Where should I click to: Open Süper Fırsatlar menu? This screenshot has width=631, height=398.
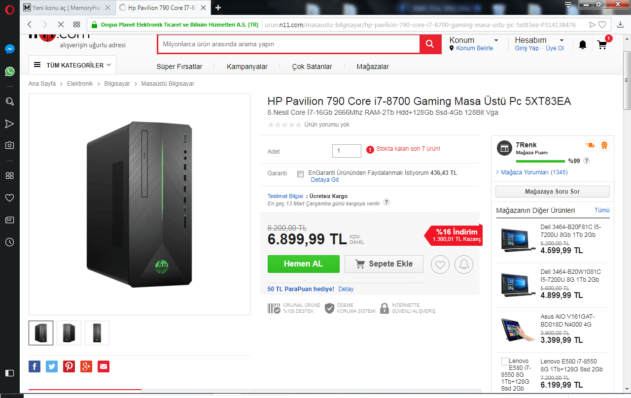tap(179, 66)
